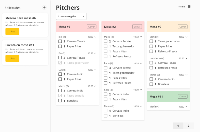Screen dimensions: 200x132
Task: Open the 4 mesas elegidas dropdown
Action: pos(71,16)
